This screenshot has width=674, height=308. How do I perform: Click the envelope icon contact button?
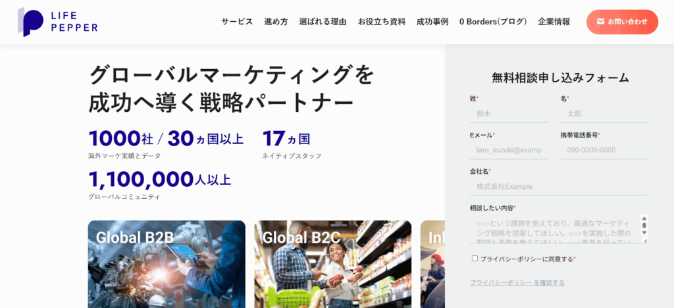pyautogui.click(x=621, y=22)
